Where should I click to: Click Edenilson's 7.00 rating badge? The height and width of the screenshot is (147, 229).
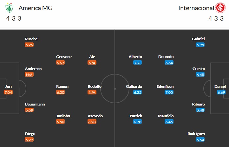(x=169, y=92)
